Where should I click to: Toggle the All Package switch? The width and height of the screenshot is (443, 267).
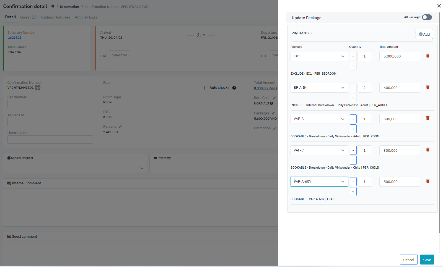427,17
